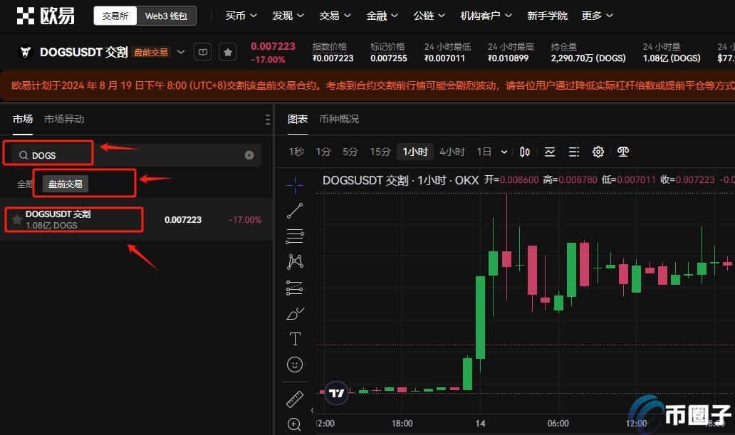Click the indicators icon in chart toolbar
The width and height of the screenshot is (735, 435).
click(550, 152)
